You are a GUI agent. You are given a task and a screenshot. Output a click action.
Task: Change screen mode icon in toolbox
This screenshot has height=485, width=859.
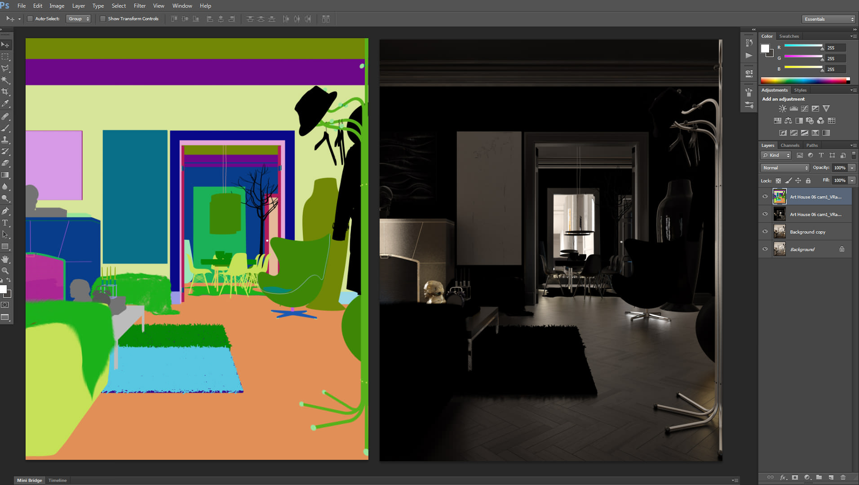coord(5,317)
